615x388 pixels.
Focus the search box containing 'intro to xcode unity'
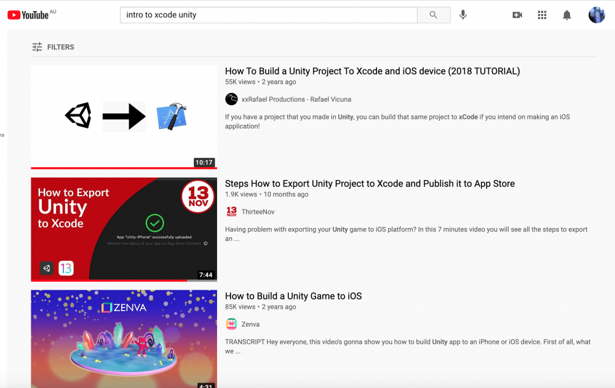tap(269, 15)
